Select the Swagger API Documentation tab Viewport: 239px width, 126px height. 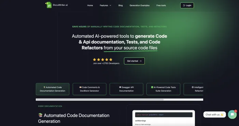point(126,89)
